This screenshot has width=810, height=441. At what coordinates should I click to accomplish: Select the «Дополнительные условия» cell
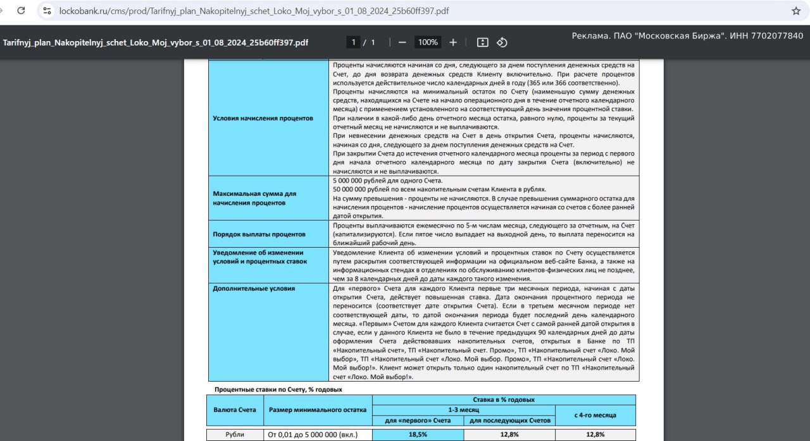(269, 332)
